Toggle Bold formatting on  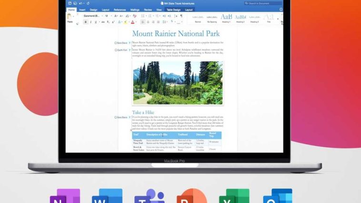86,22
